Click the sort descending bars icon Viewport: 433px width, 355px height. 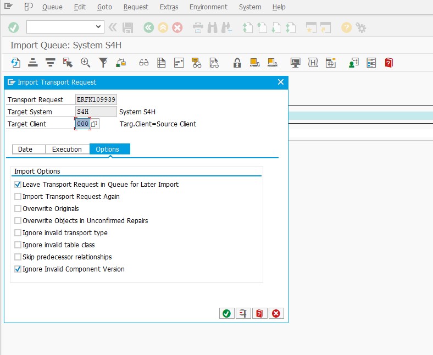(50, 63)
